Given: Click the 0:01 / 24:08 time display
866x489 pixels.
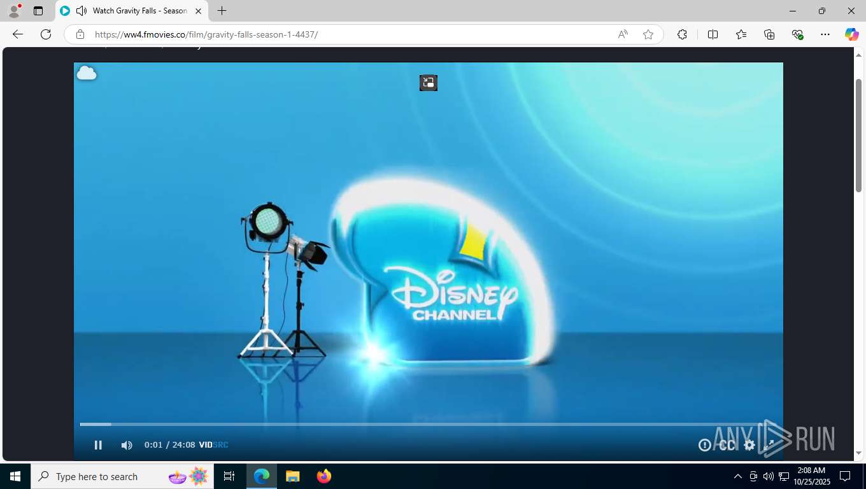Looking at the screenshot, I should pos(169,445).
